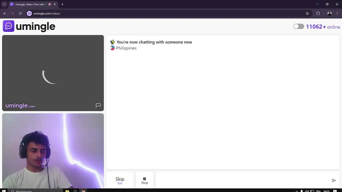Click the stranger's loading video panel
The image size is (342, 192).
53,73
